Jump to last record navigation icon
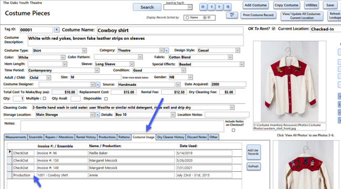Image resolution: width=341 pixels, height=189 pixels. tap(228, 7)
